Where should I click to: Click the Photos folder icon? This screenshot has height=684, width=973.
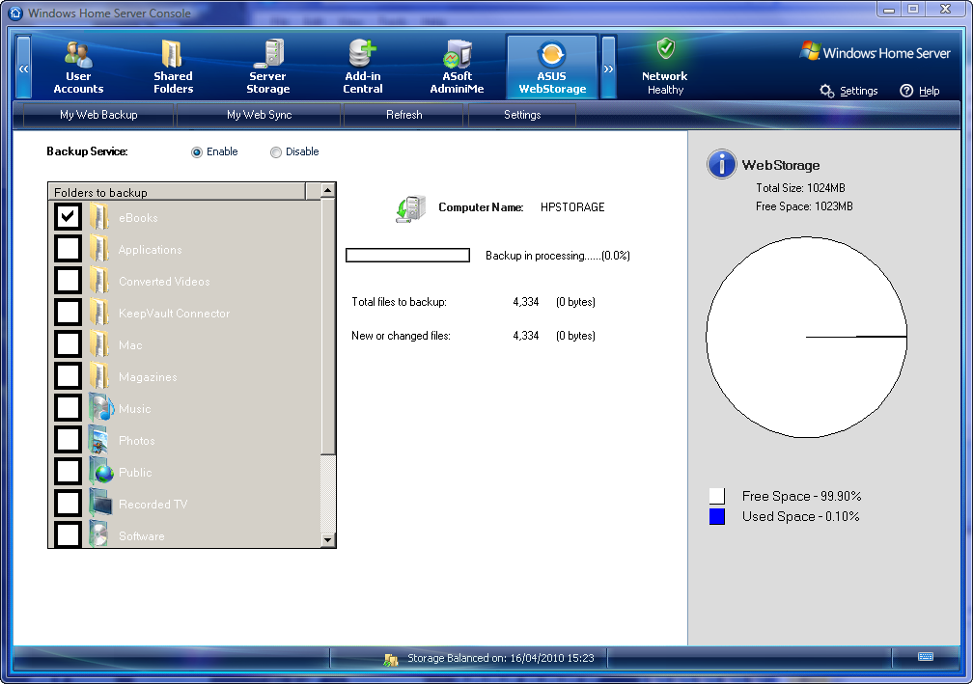pos(99,440)
